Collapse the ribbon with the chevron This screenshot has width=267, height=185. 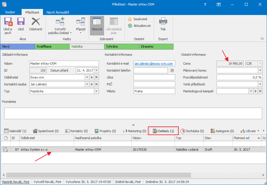click(262, 39)
